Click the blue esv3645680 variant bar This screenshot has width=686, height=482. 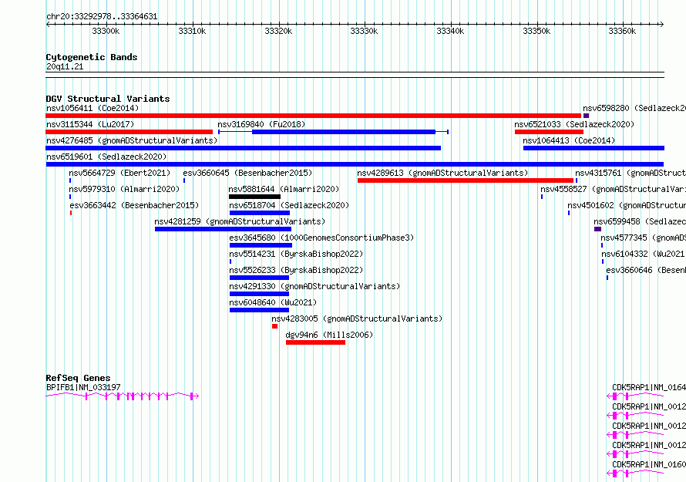pos(261,245)
